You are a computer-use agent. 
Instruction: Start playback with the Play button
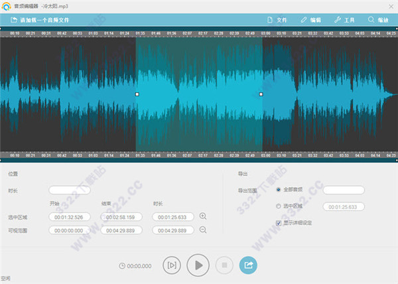tap(198, 265)
